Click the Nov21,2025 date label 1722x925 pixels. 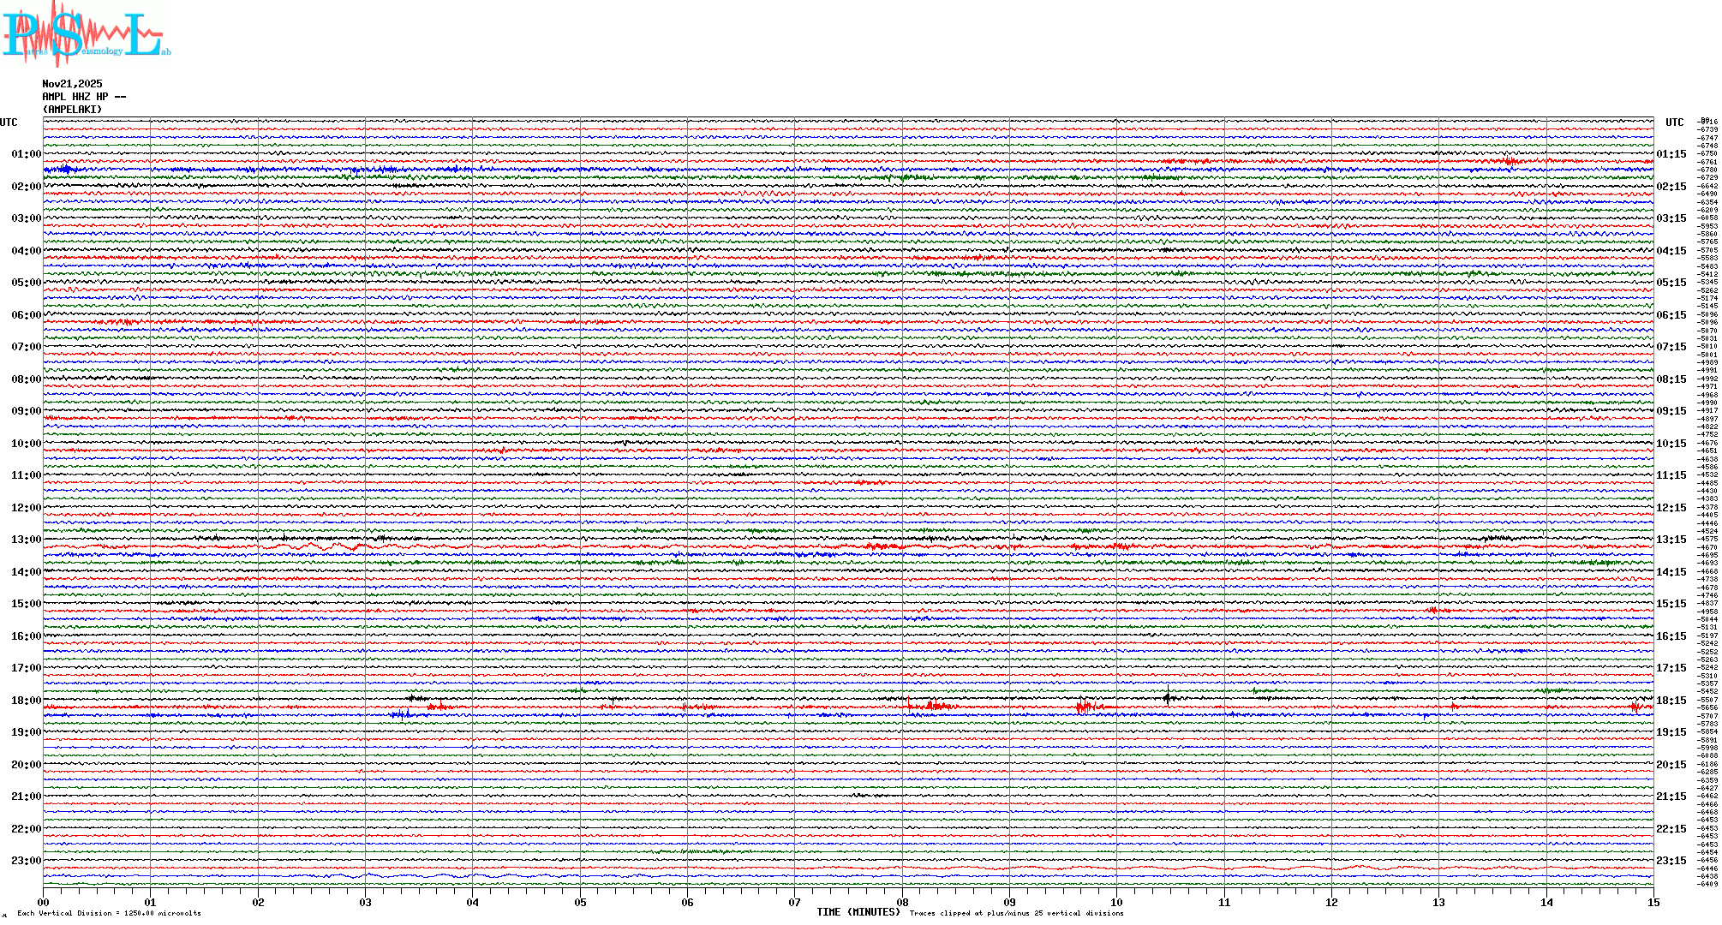(72, 84)
